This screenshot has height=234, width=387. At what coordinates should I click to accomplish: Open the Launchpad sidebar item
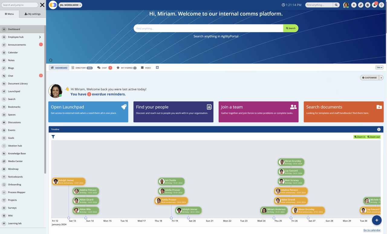pyautogui.click(x=15, y=91)
